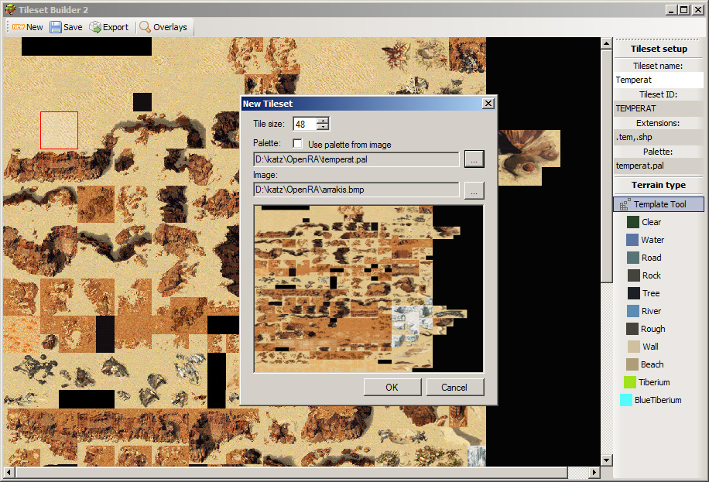Minimize the Tileset Builder window
Screen dimensions: 709x482
point(672,9)
